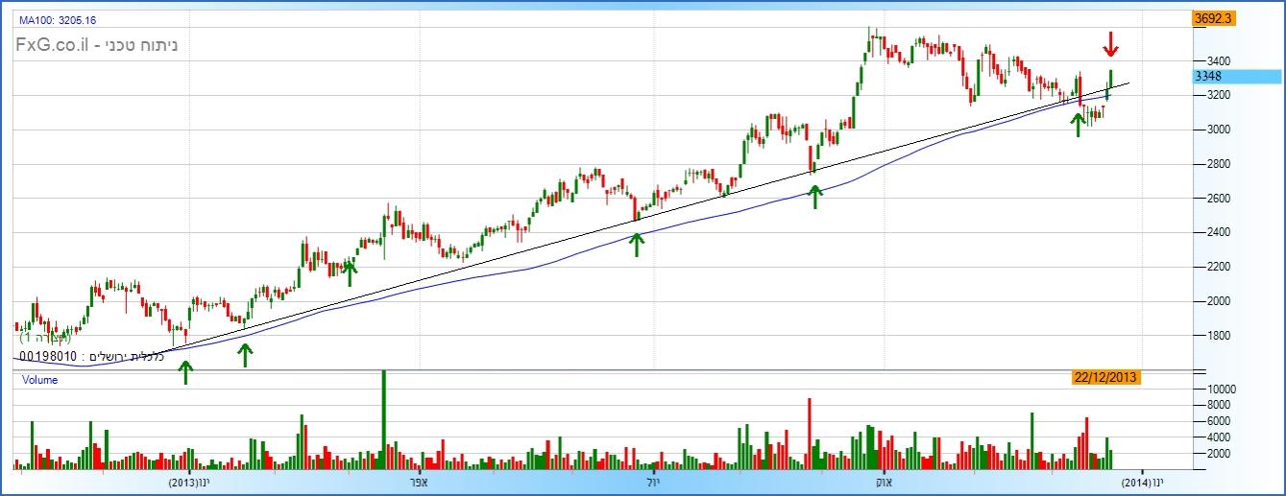Select the orange 22/12/2013 date tag
Image resolution: width=1286 pixels, height=496 pixels.
(x=1105, y=377)
